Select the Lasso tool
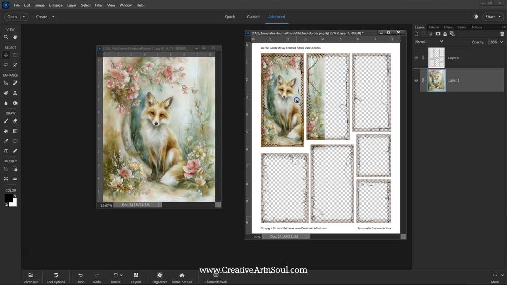507x285 pixels. point(6,65)
